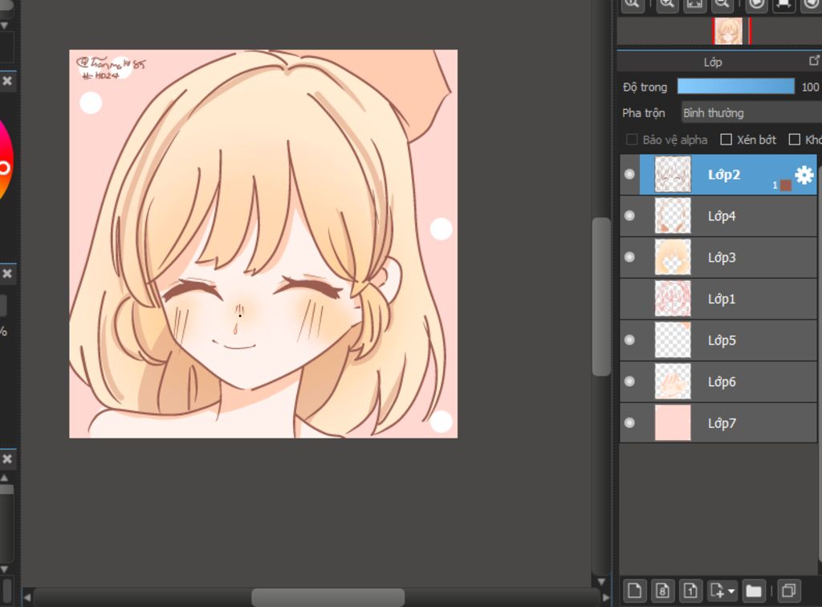Hide the Lớp7 background layer
This screenshot has height=607, width=822.
[x=629, y=423]
